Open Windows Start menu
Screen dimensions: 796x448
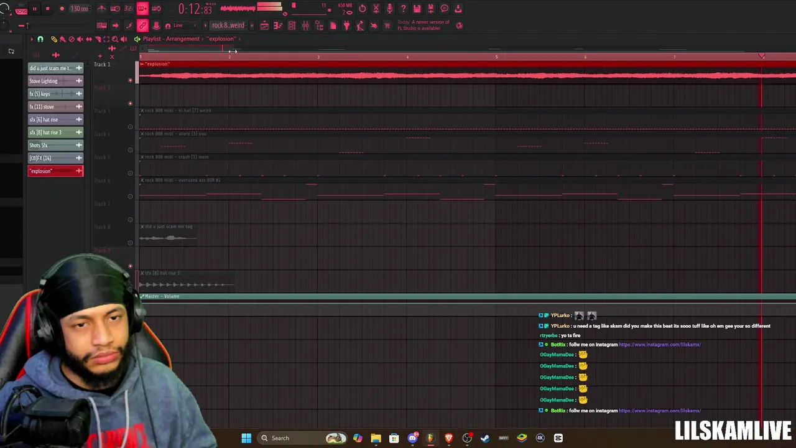click(246, 438)
